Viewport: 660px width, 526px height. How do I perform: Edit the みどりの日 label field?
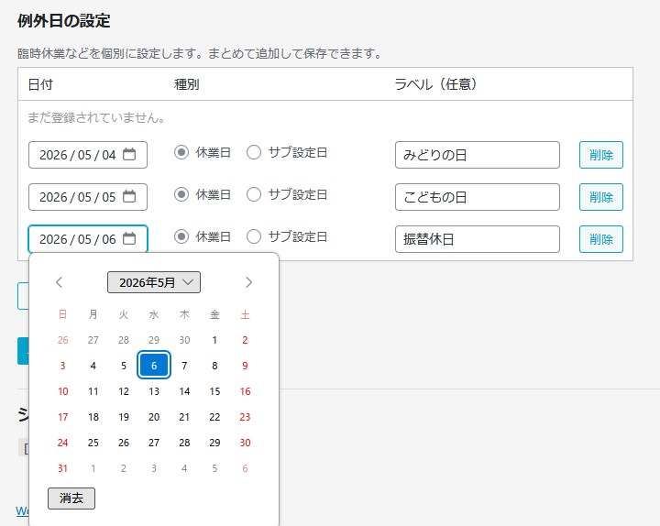478,155
